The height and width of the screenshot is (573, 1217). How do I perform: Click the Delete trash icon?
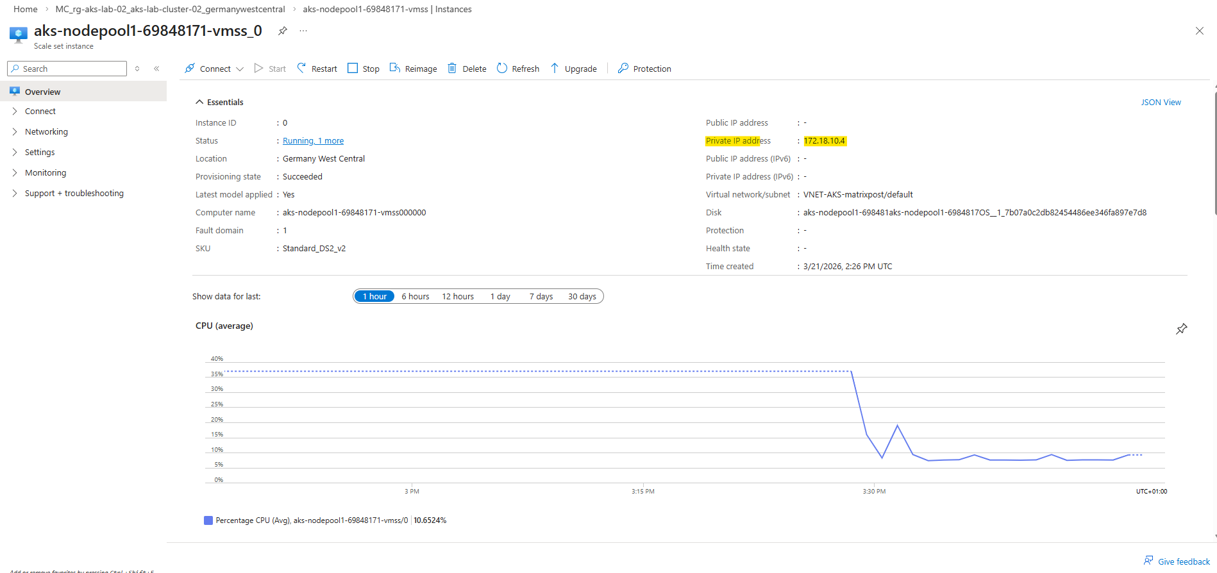[x=452, y=69]
